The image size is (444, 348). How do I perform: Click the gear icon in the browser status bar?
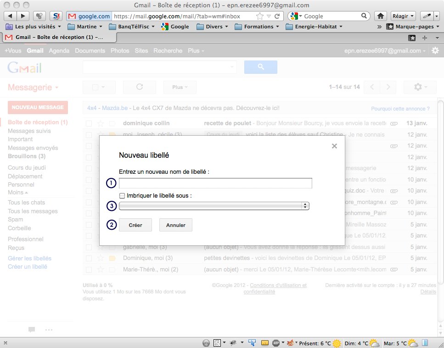206,343
